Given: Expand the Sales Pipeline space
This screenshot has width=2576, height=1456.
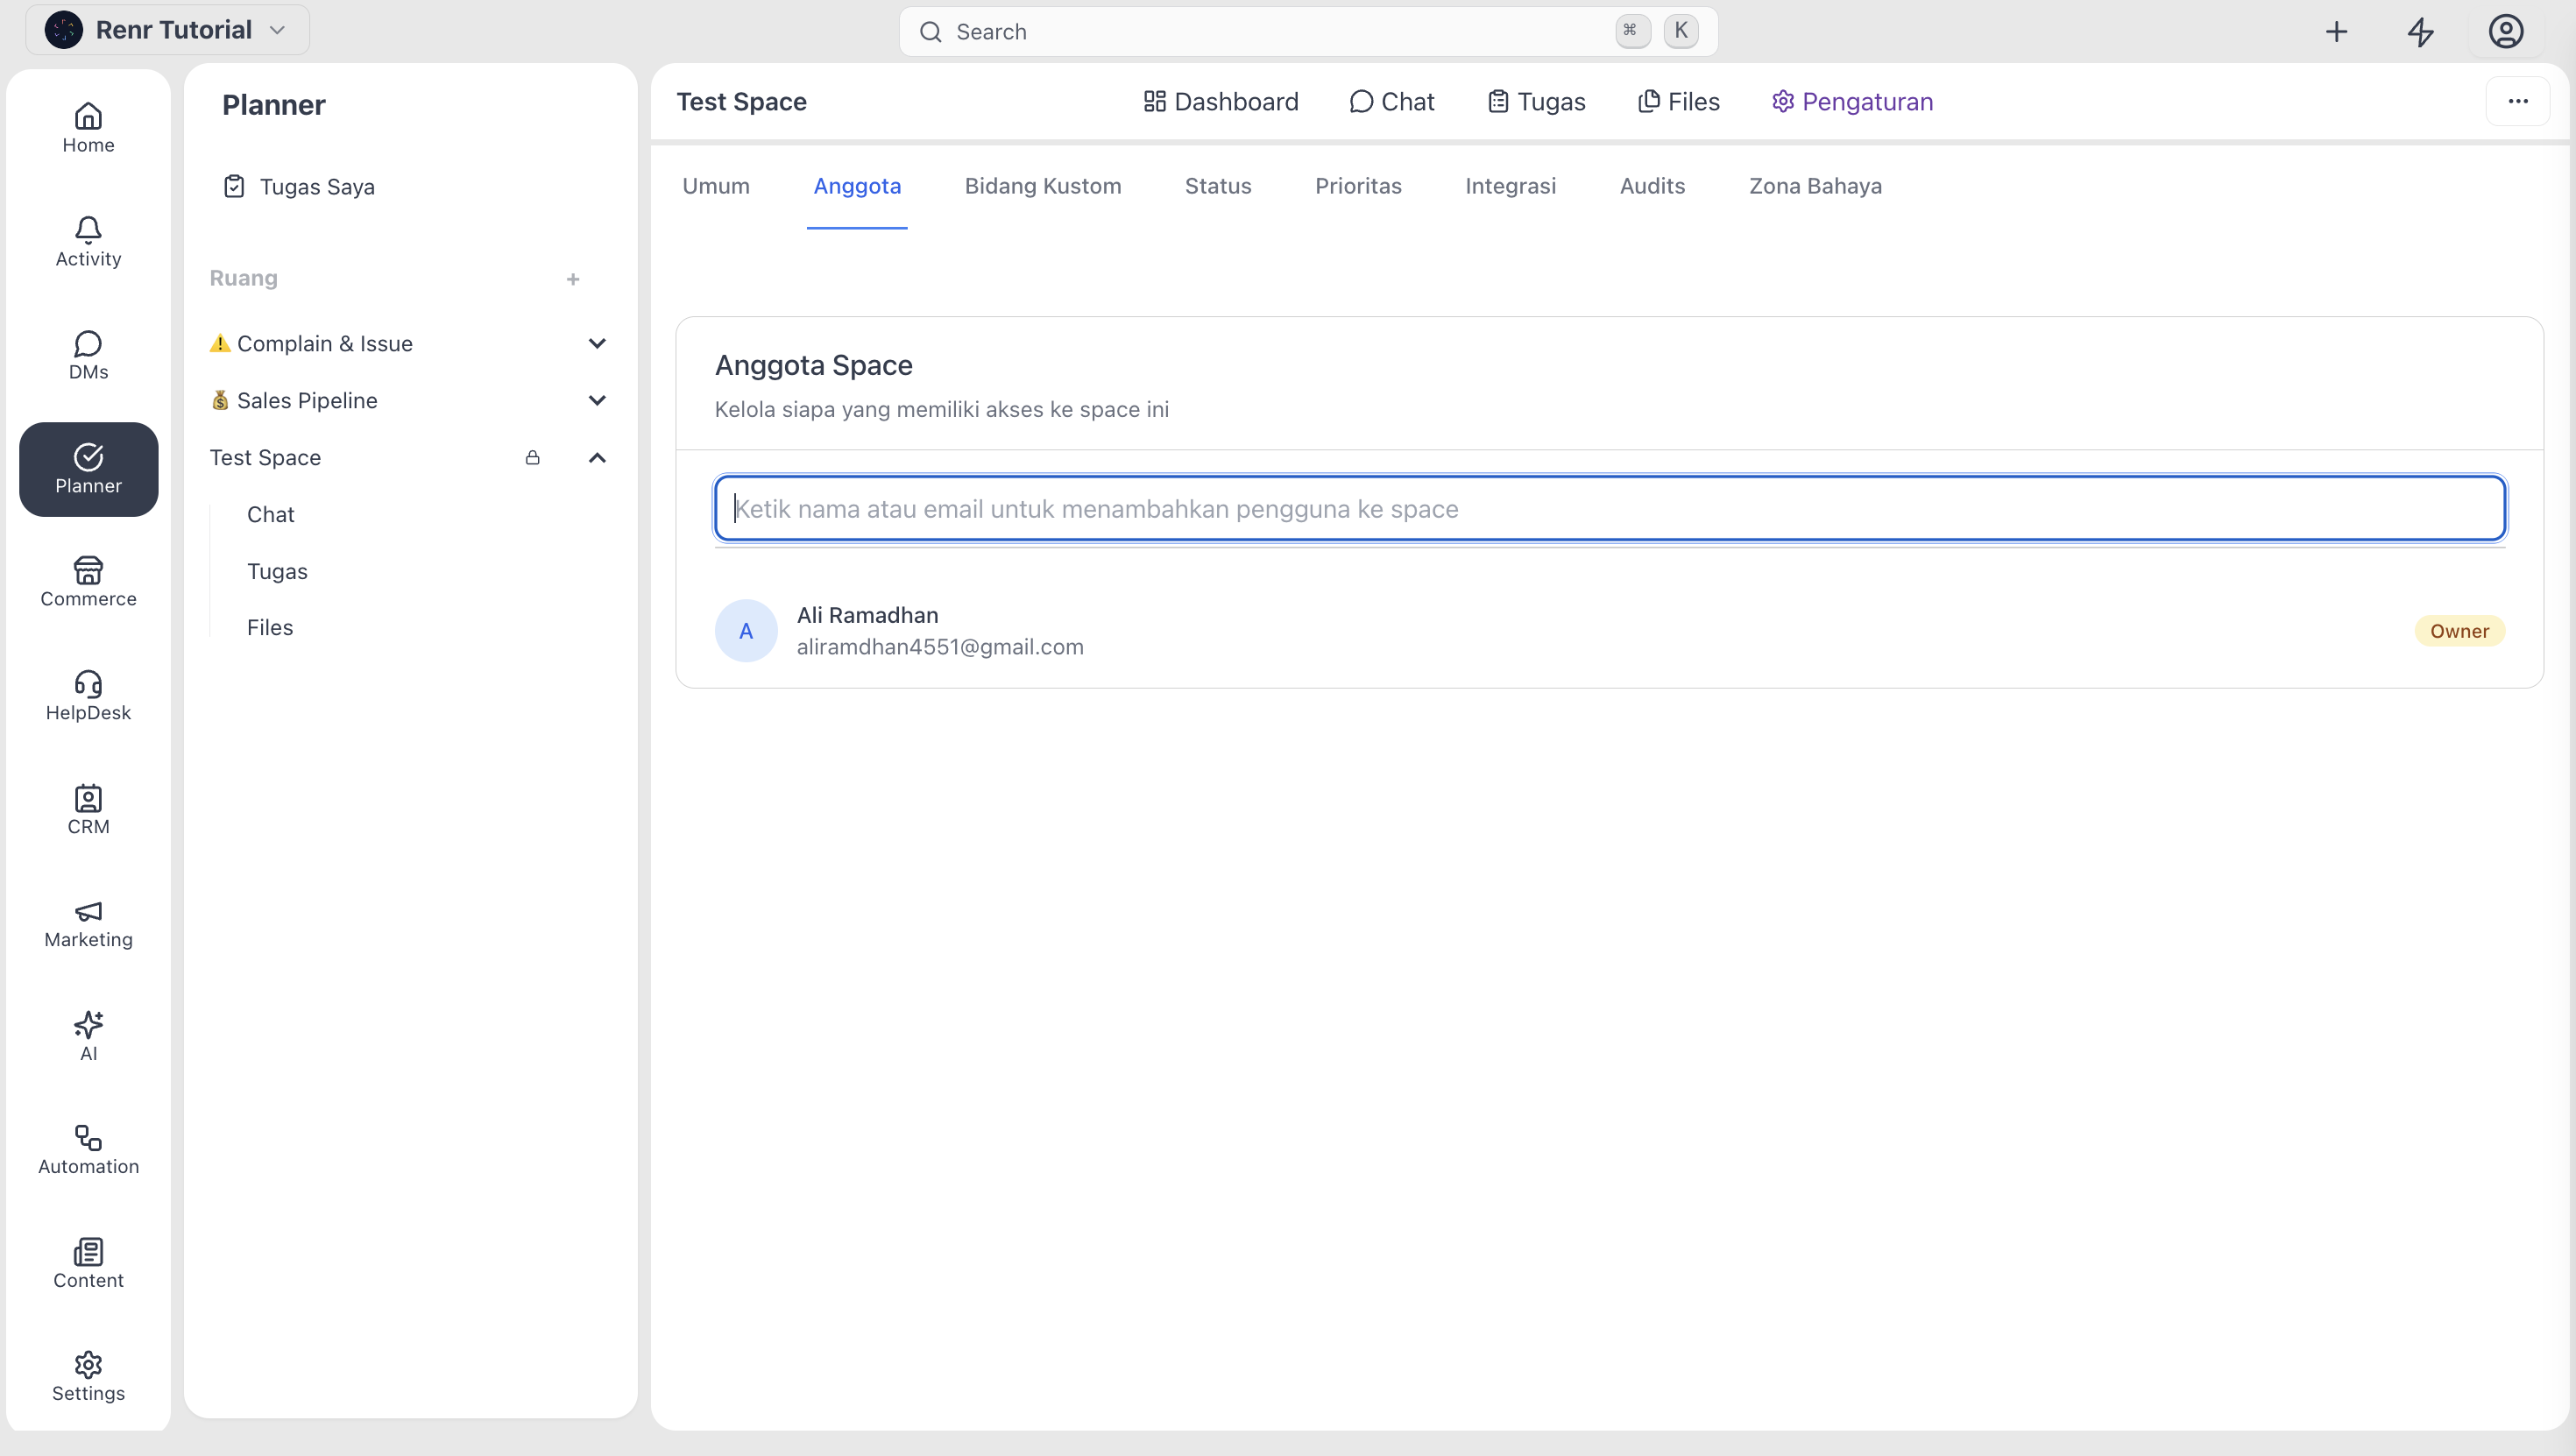Looking at the screenshot, I should [x=597, y=401].
